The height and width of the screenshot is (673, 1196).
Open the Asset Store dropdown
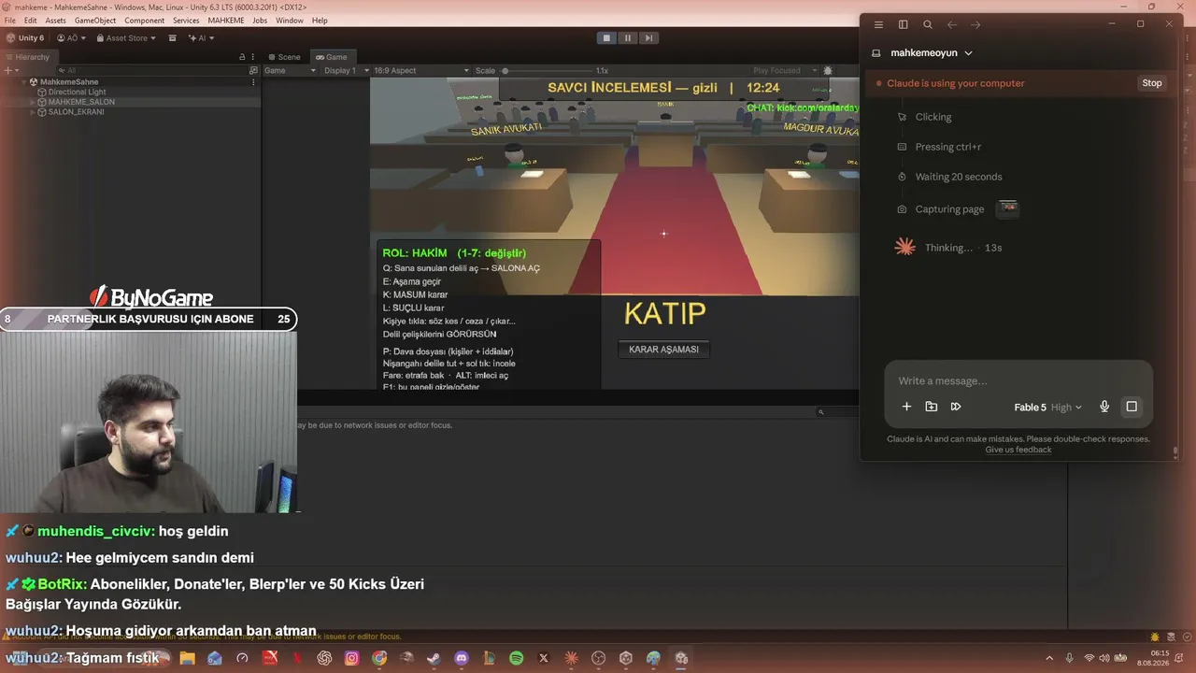tap(126, 38)
